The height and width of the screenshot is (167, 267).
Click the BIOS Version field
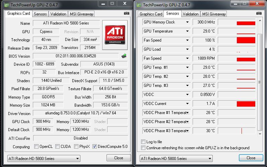[76, 56]
